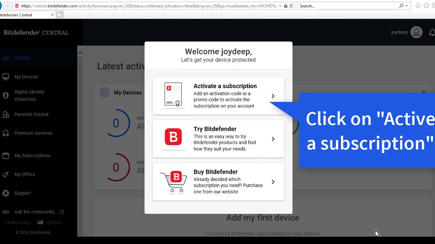
Task: Open the Activity sidebar icon
Action: point(5,58)
